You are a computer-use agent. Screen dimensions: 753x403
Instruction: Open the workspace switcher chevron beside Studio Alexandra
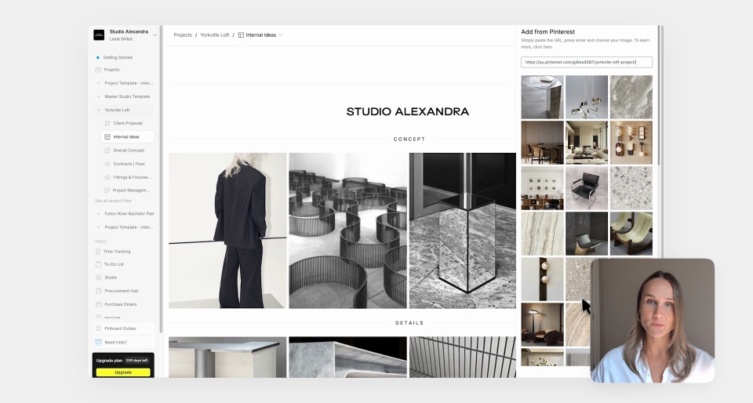click(155, 35)
